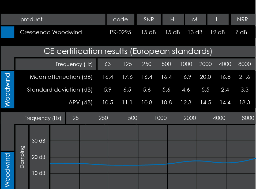Click the L column header
Image resolution: width=256 pixels, height=189 pixels.
pyautogui.click(x=218, y=19)
